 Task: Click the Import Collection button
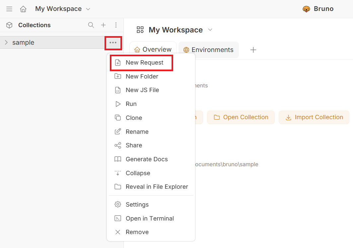(314, 117)
